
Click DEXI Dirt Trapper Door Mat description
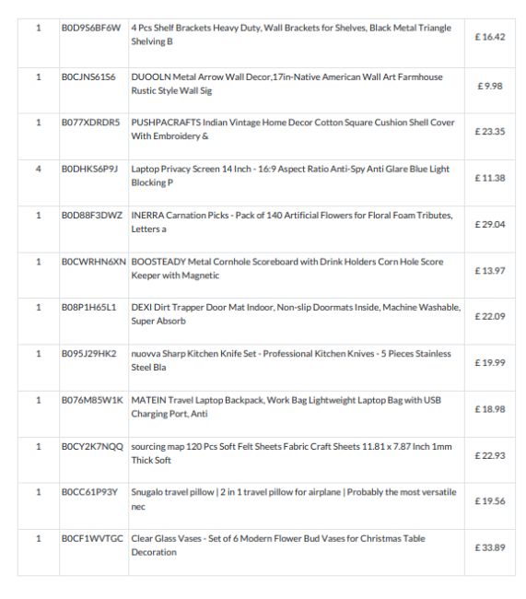tap(296, 314)
